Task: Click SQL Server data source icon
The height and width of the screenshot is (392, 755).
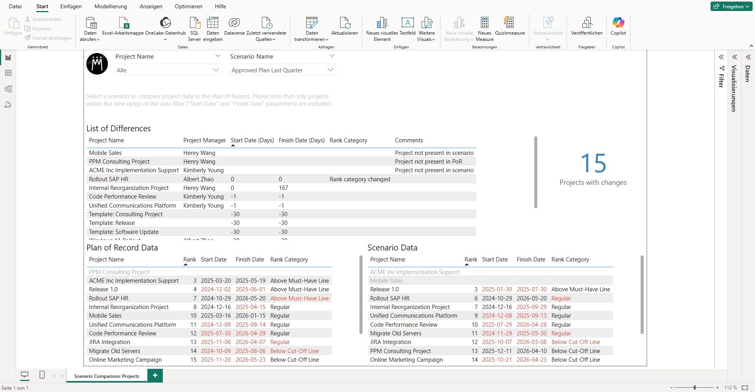Action: [194, 23]
